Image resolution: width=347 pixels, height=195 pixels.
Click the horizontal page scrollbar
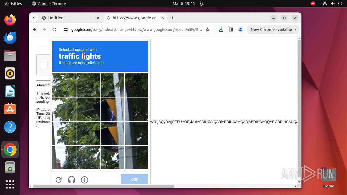pyautogui.click(x=103, y=186)
